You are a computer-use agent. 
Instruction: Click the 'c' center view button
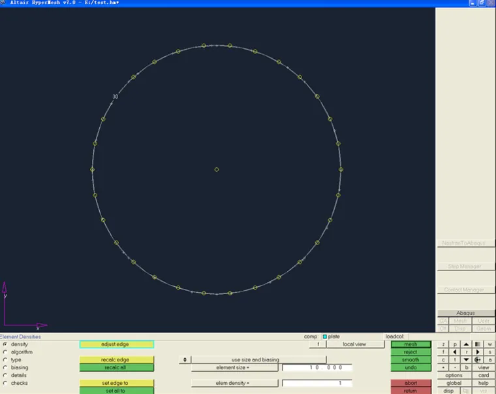(443, 360)
